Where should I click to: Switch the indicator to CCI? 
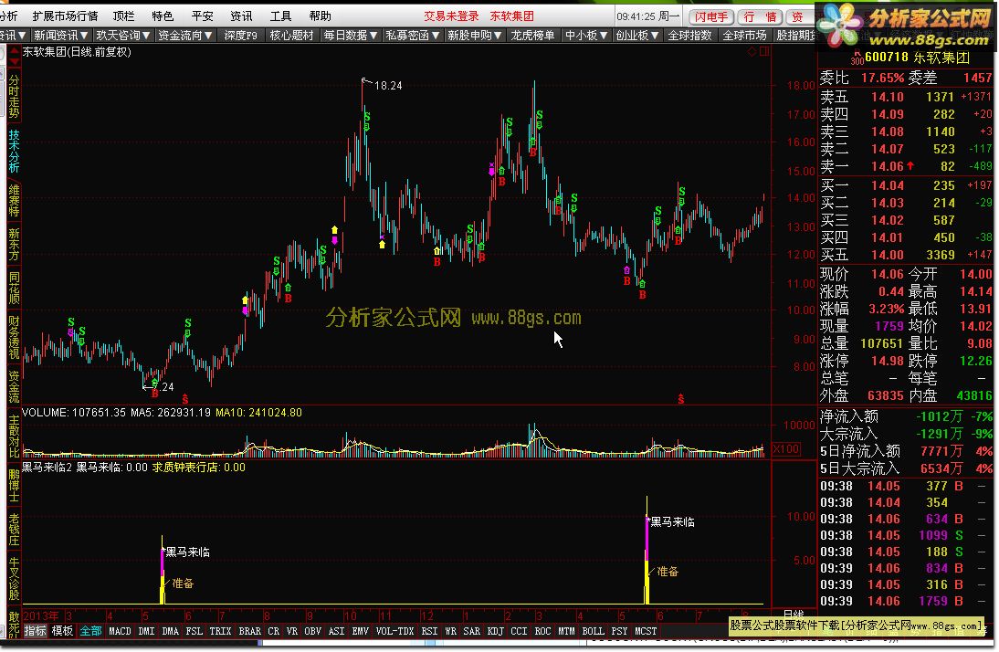point(520,631)
